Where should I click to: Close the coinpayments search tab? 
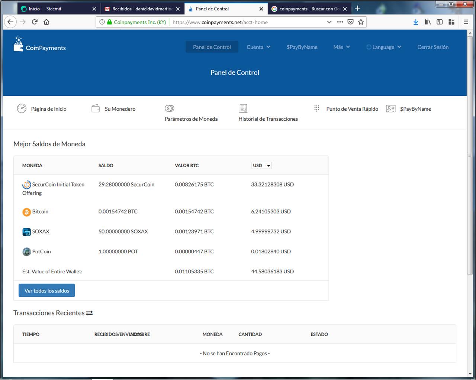tap(345, 9)
